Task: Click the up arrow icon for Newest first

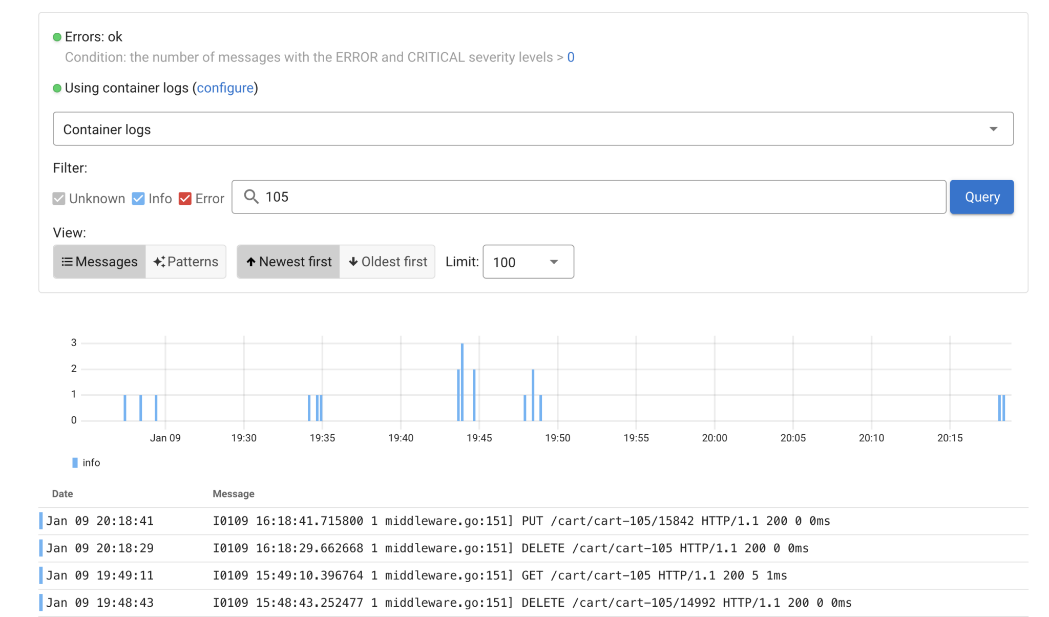Action: point(250,262)
